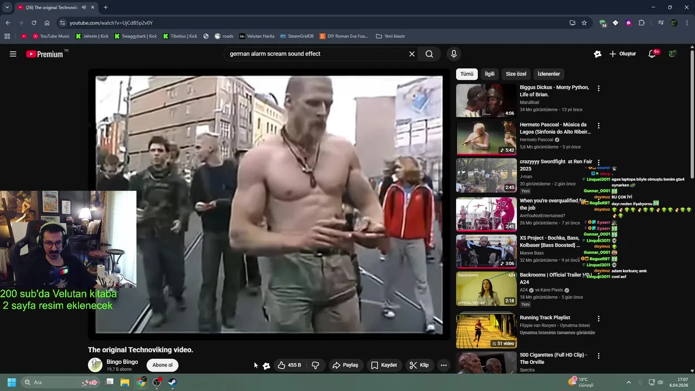Open SteamGridDB bookmark

coord(297,36)
